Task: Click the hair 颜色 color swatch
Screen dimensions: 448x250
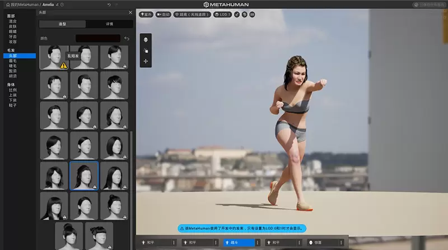Action: click(x=98, y=39)
